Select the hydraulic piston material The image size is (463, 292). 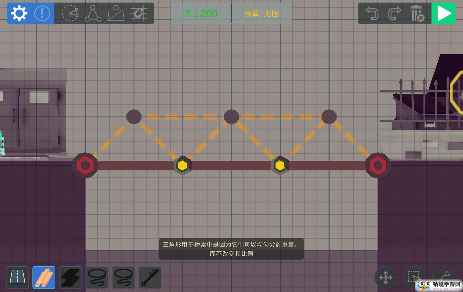(x=150, y=277)
